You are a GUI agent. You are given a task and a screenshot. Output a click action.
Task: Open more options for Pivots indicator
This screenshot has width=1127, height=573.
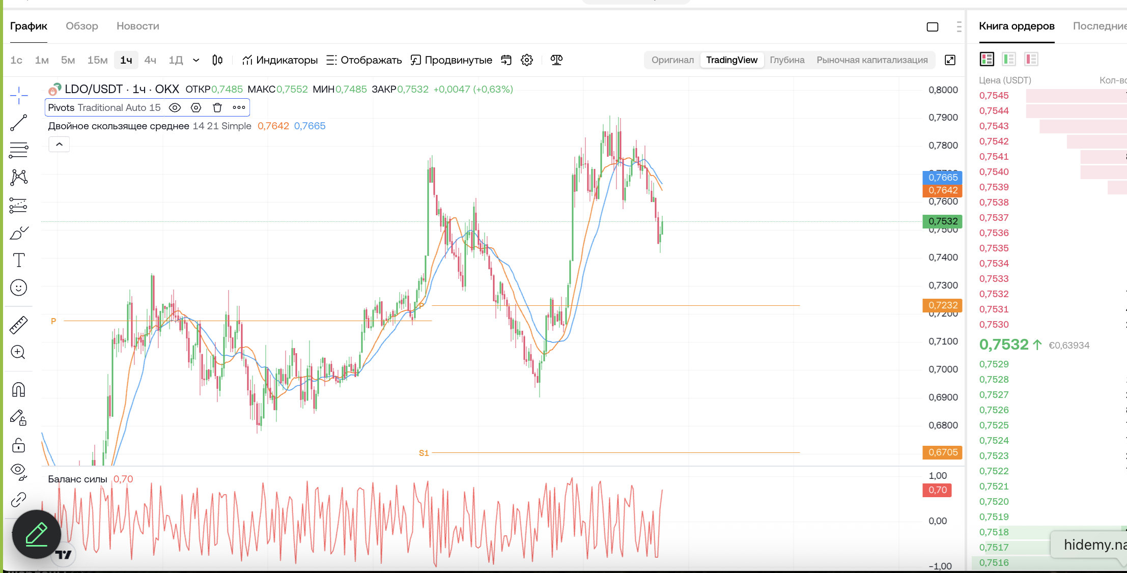tap(239, 107)
